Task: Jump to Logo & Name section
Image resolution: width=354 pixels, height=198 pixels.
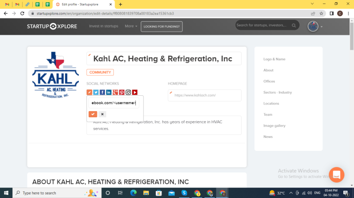Action: tap(274, 59)
